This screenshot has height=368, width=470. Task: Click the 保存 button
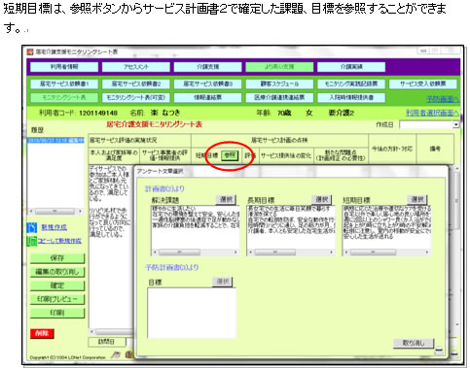tap(57, 258)
